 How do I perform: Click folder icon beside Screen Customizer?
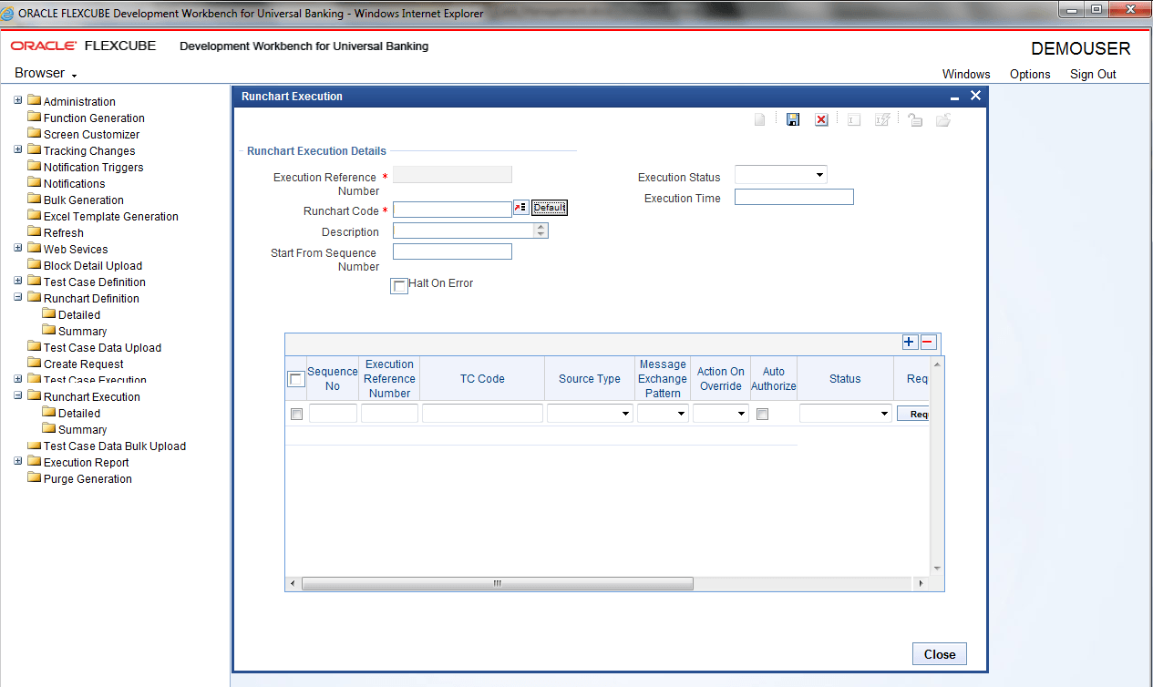point(35,134)
